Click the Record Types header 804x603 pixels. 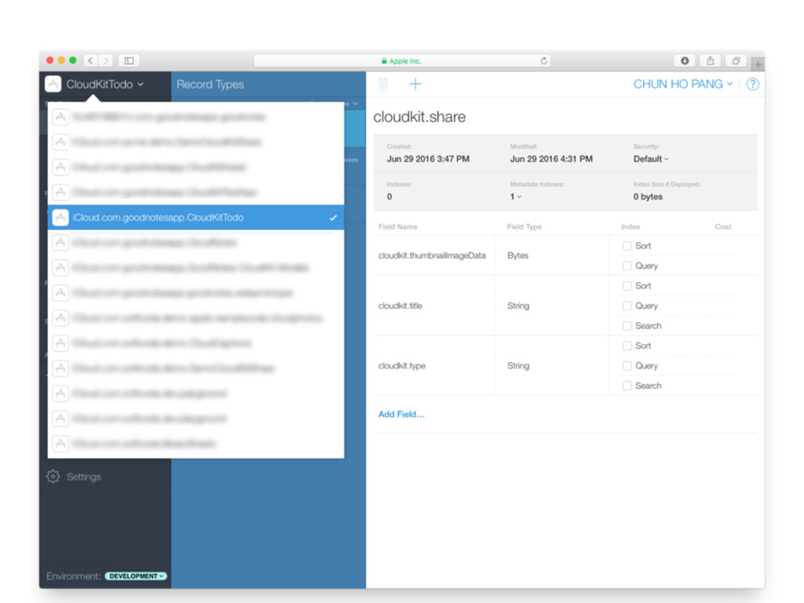click(x=210, y=84)
